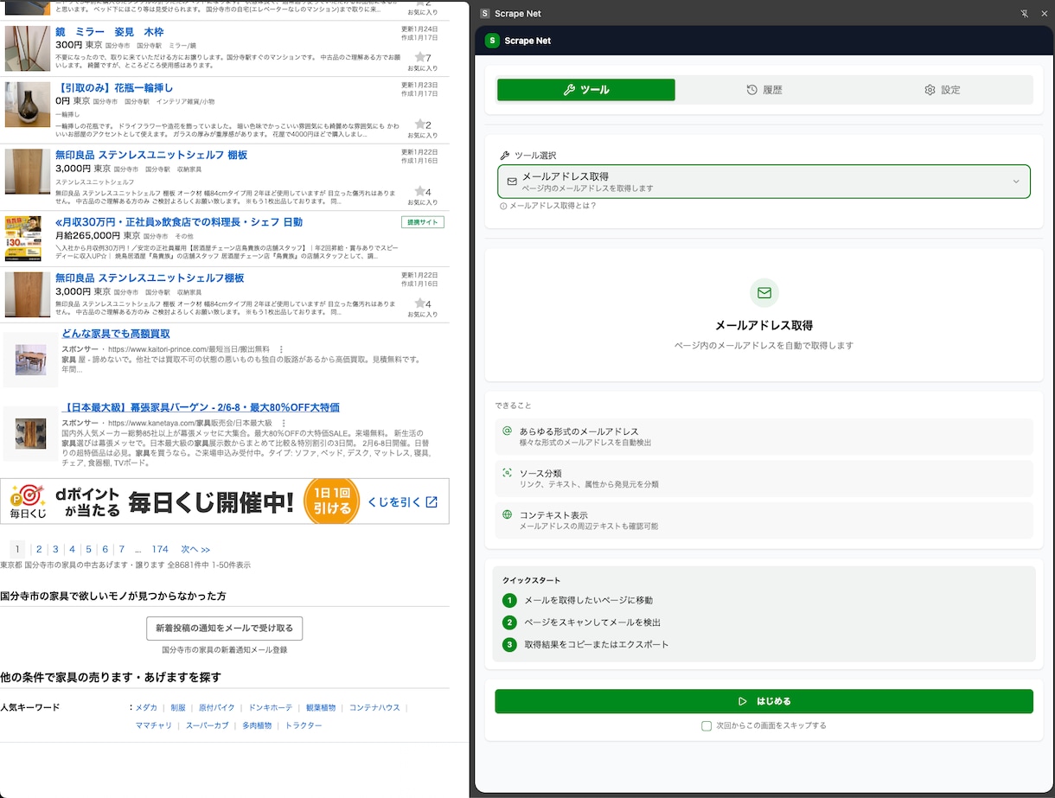Screen dimensions: 1055x798
Task: Click the job listing ad thumbnail
Action: (23, 239)
